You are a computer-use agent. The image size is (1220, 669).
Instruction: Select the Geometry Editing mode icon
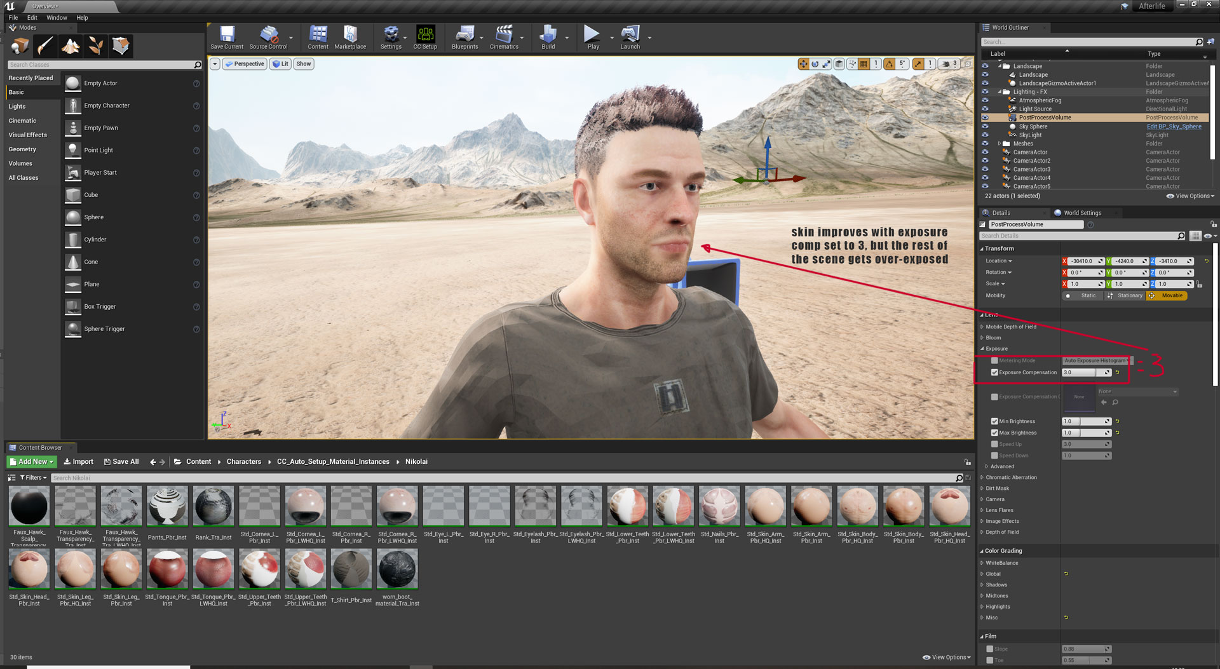tap(121, 46)
